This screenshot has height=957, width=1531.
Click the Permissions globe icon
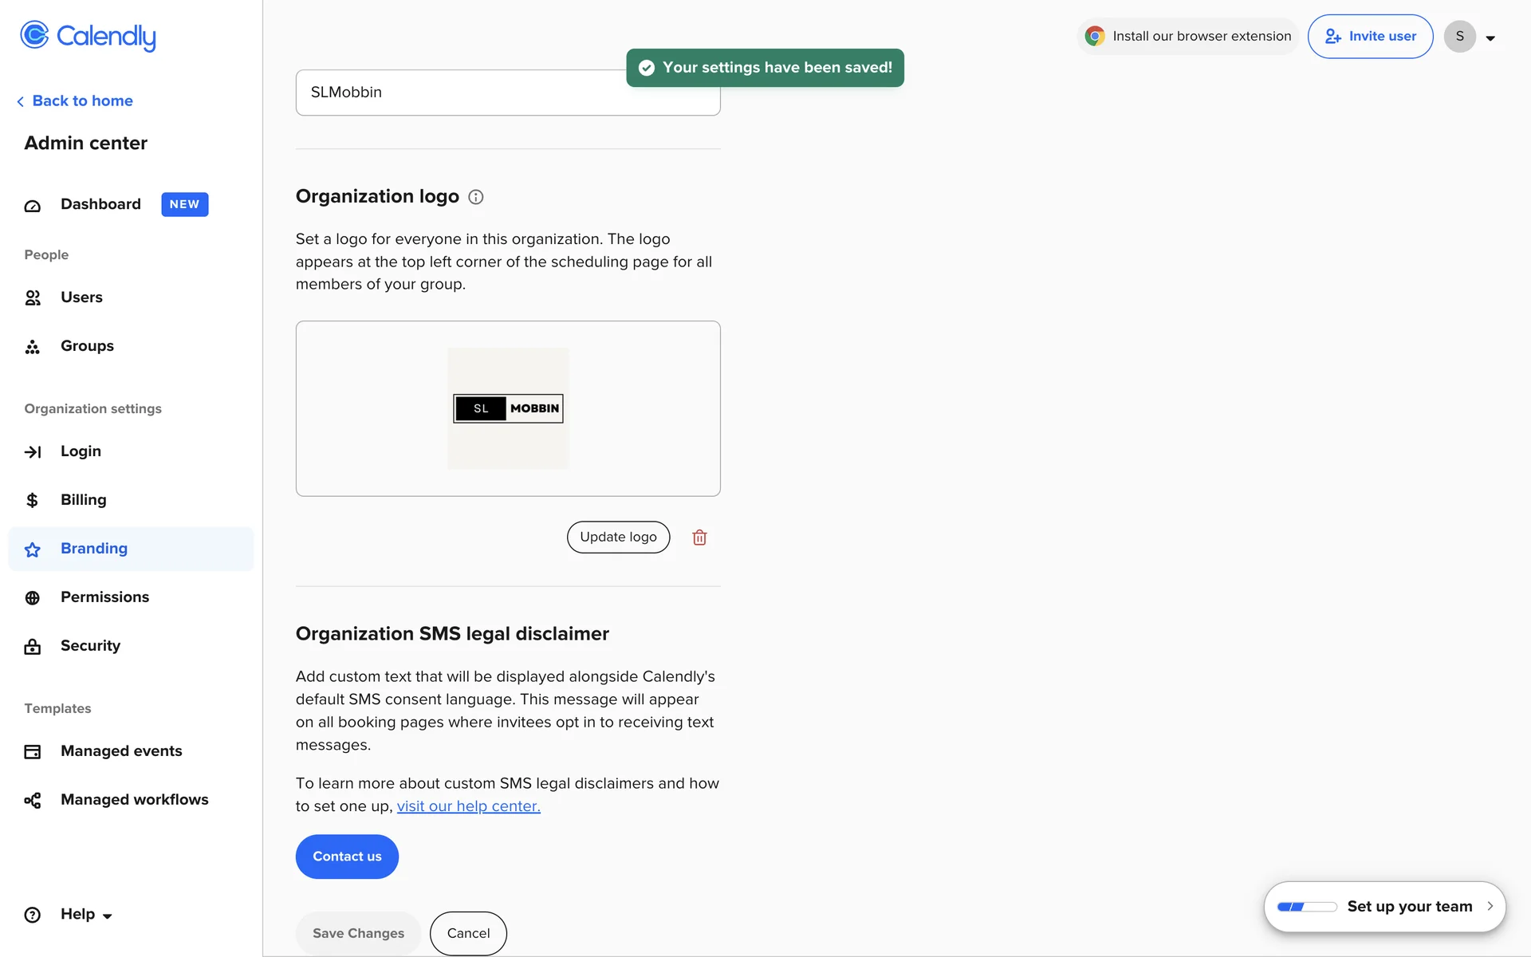(x=33, y=598)
